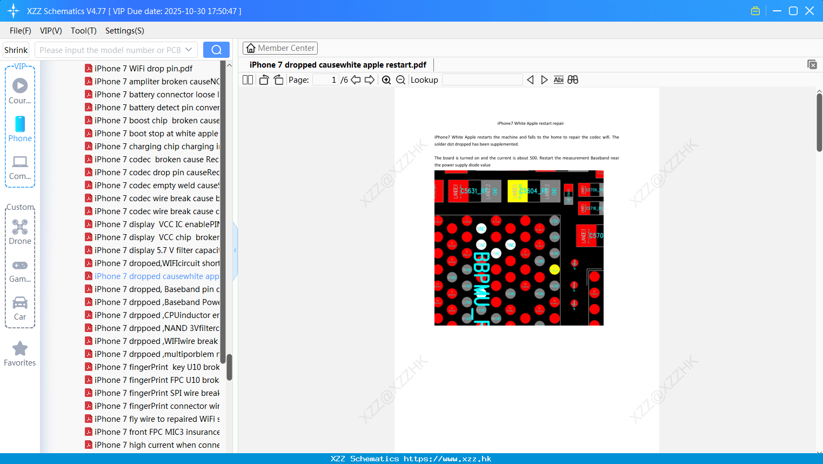Open iPhone 7 fingerPrint SPI wire break
This screenshot has height=464, width=823.
[x=152, y=393]
